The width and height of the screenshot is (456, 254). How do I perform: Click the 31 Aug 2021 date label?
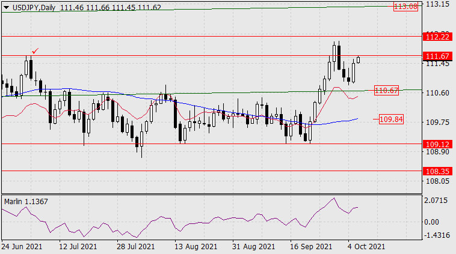[253, 247]
